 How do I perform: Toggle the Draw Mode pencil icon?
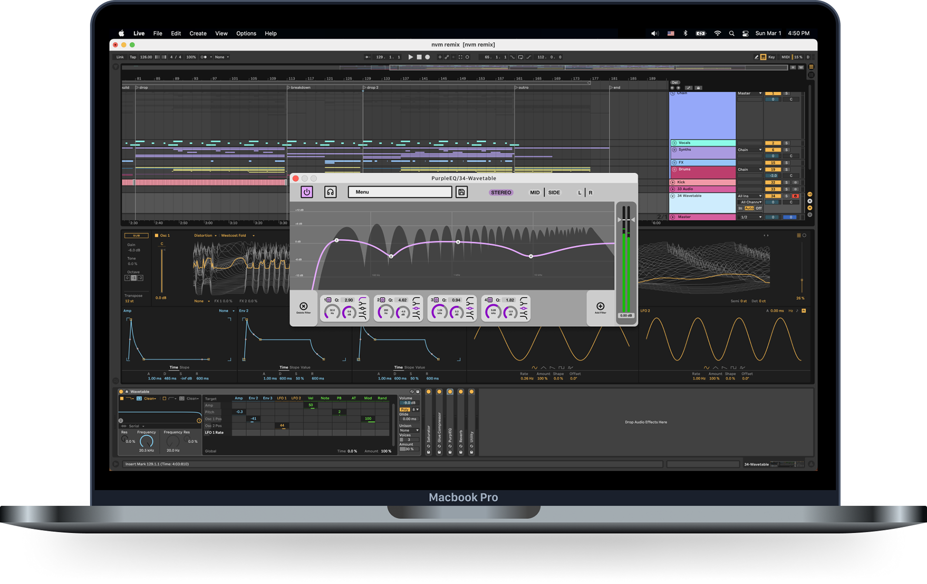[756, 57]
